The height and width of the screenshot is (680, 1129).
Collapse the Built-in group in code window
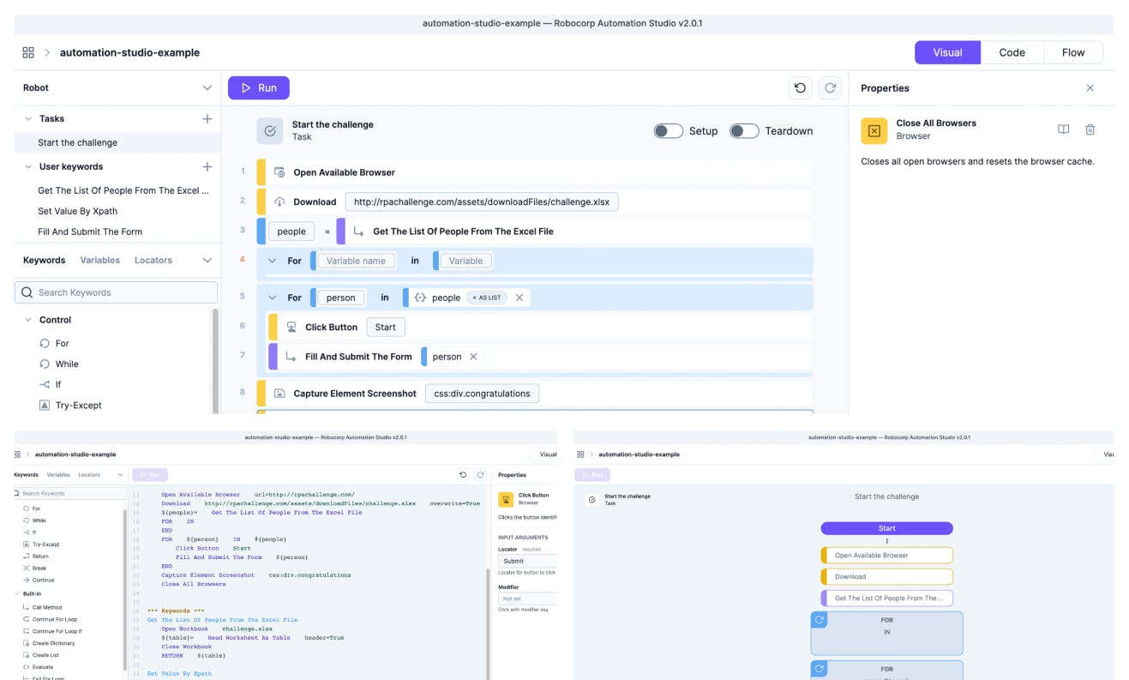pos(18,593)
